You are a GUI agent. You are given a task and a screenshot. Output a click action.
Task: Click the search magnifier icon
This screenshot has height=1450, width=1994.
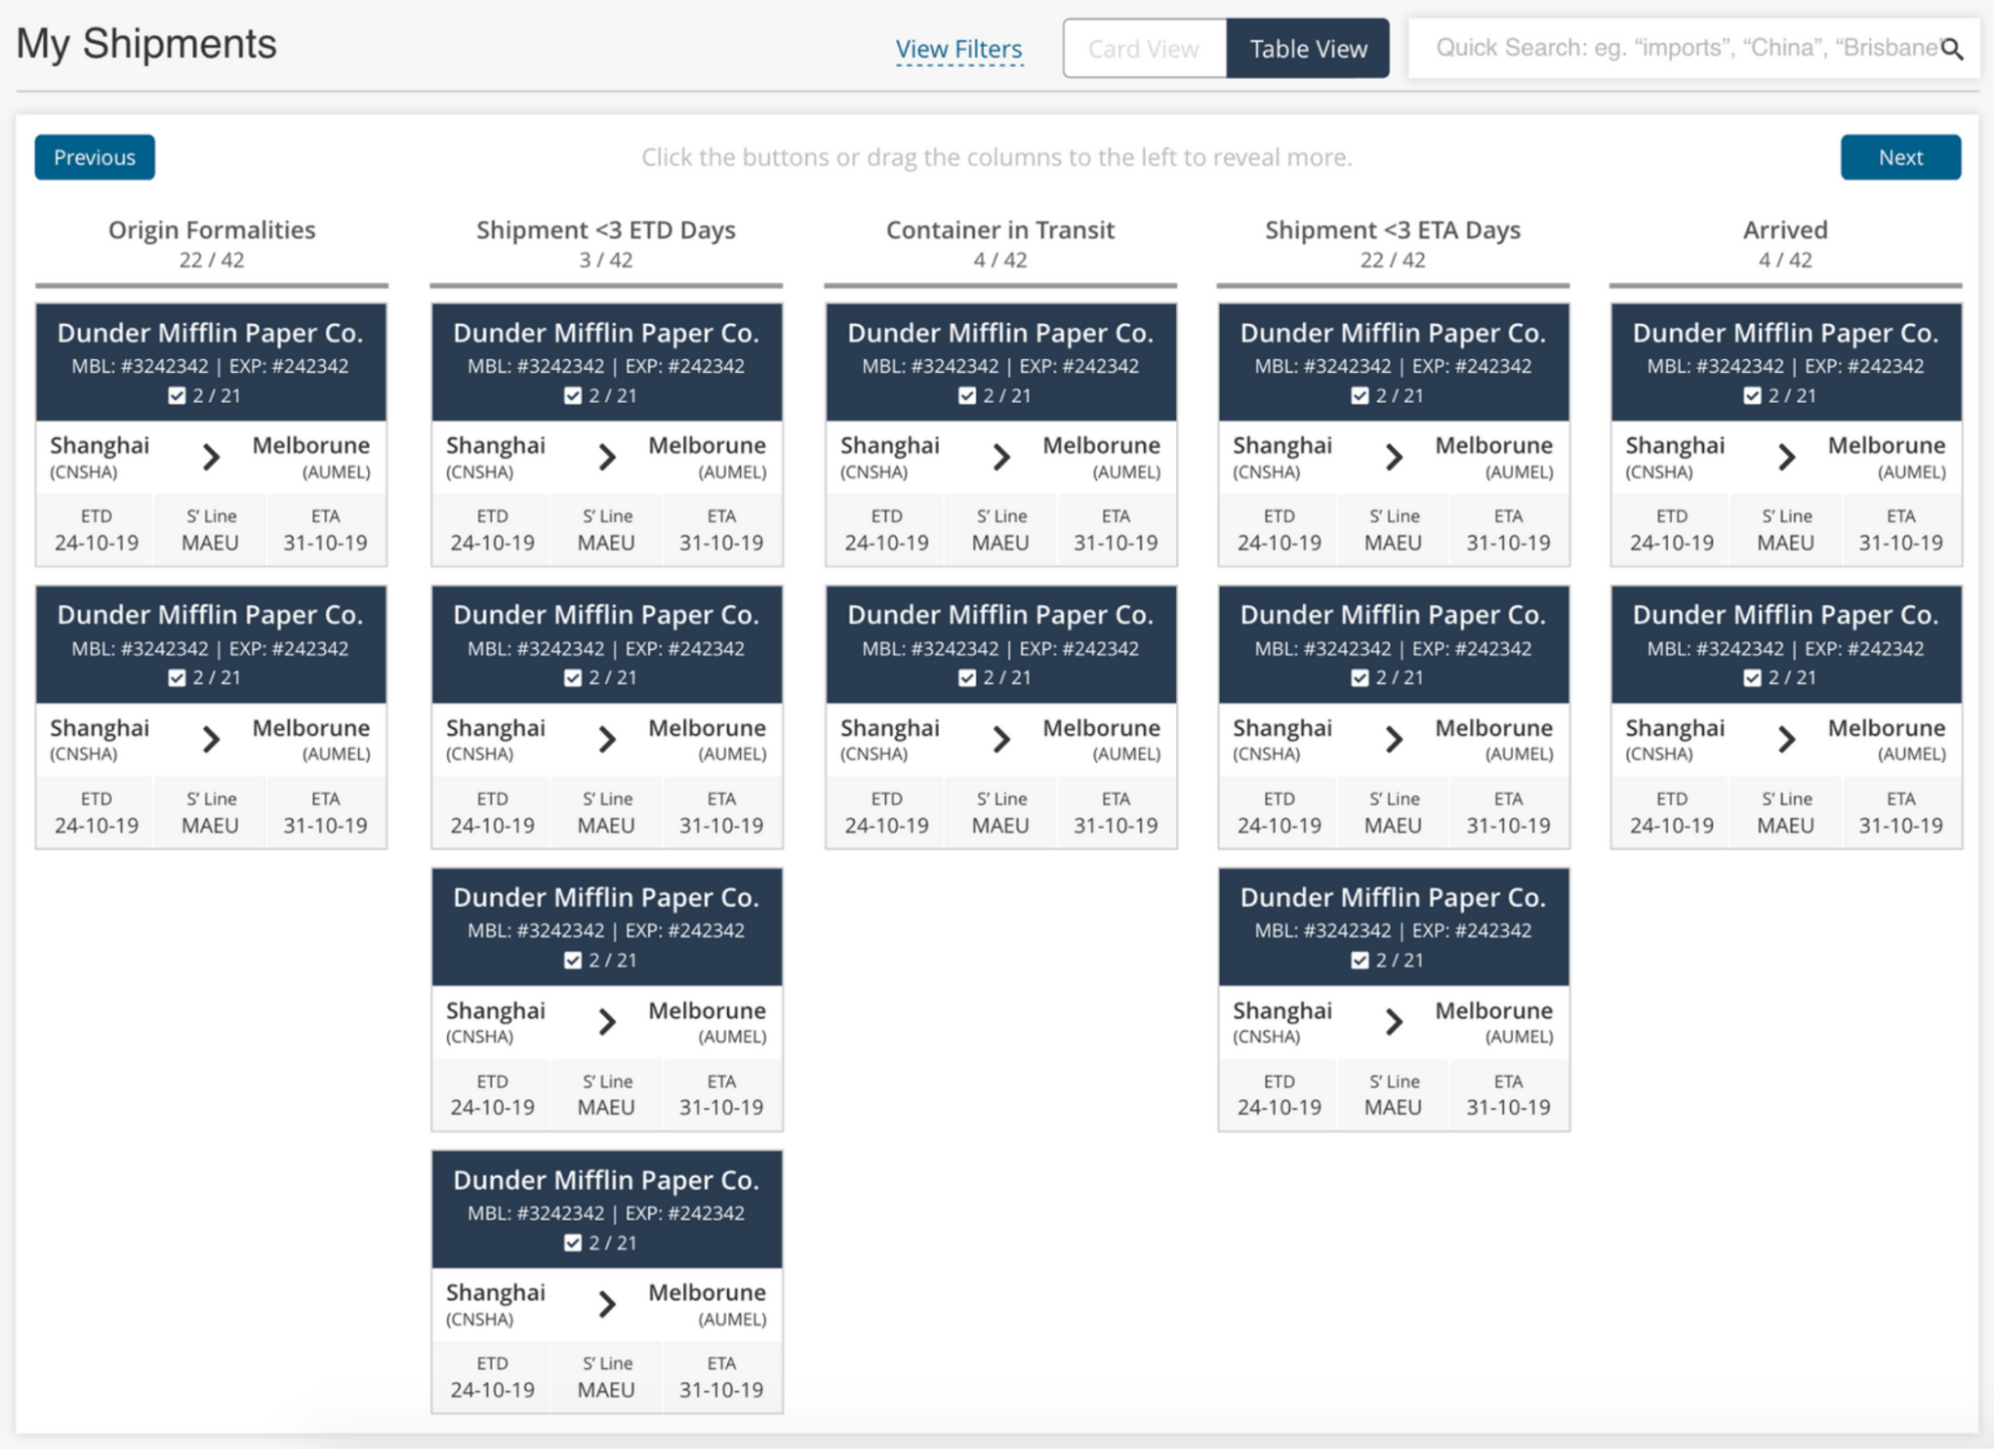click(1952, 49)
